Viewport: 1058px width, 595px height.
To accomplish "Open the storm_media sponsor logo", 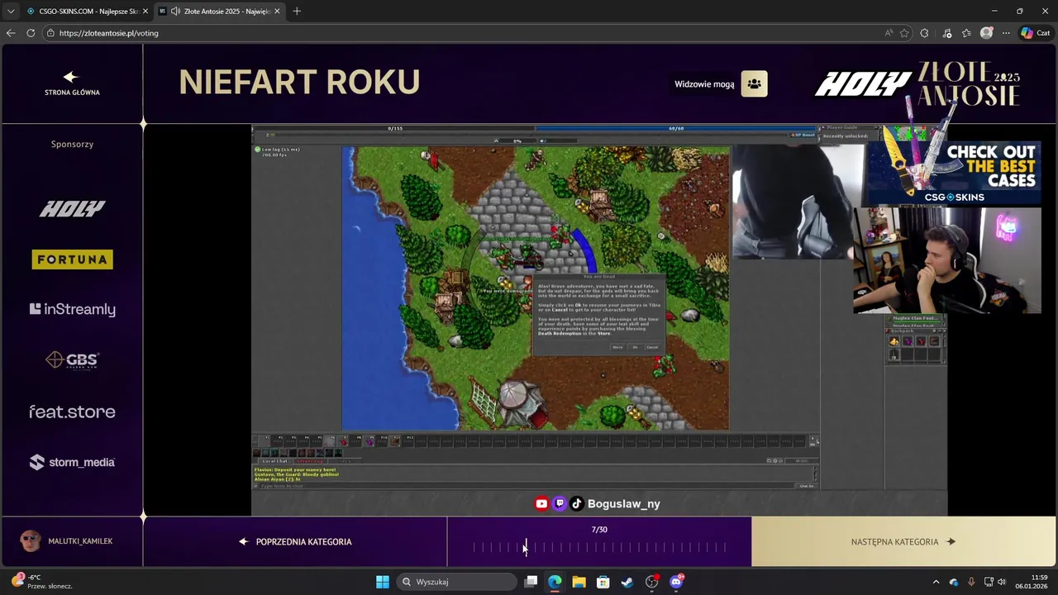I will [72, 462].
